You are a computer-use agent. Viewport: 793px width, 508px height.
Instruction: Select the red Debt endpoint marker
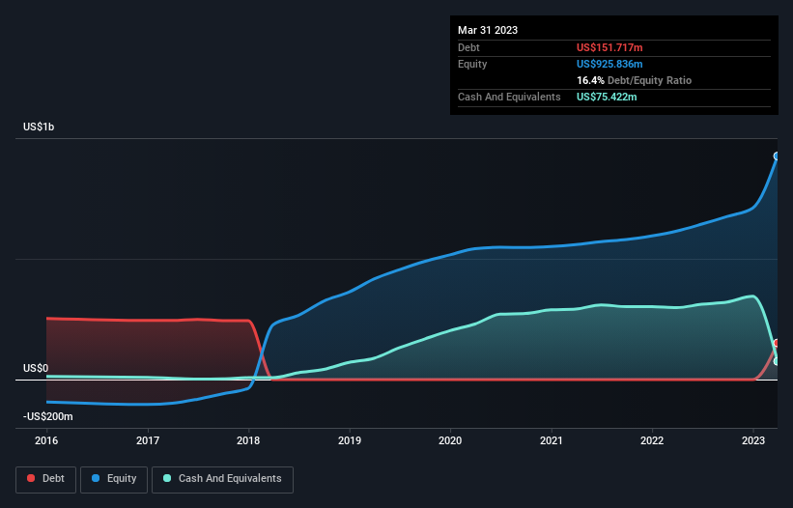pyautogui.click(x=777, y=343)
